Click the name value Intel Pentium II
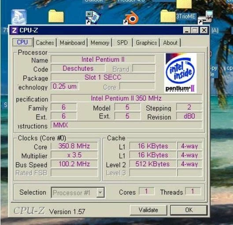Viewport: 233px width, 225px height. 103,59
